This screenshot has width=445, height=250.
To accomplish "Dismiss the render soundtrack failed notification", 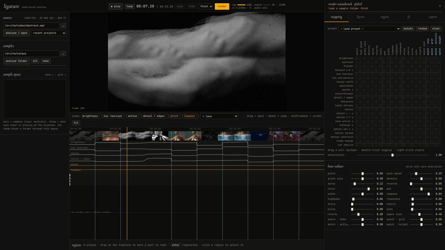I will coord(440,6).
